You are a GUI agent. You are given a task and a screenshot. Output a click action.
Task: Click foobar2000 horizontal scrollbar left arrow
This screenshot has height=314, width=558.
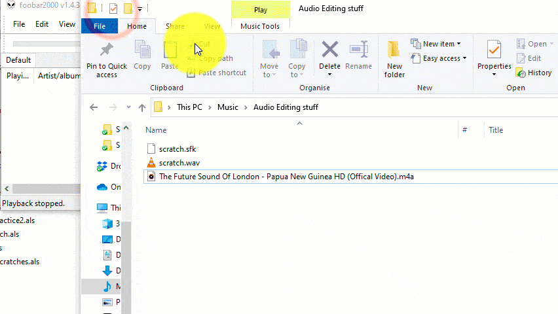click(x=7, y=188)
